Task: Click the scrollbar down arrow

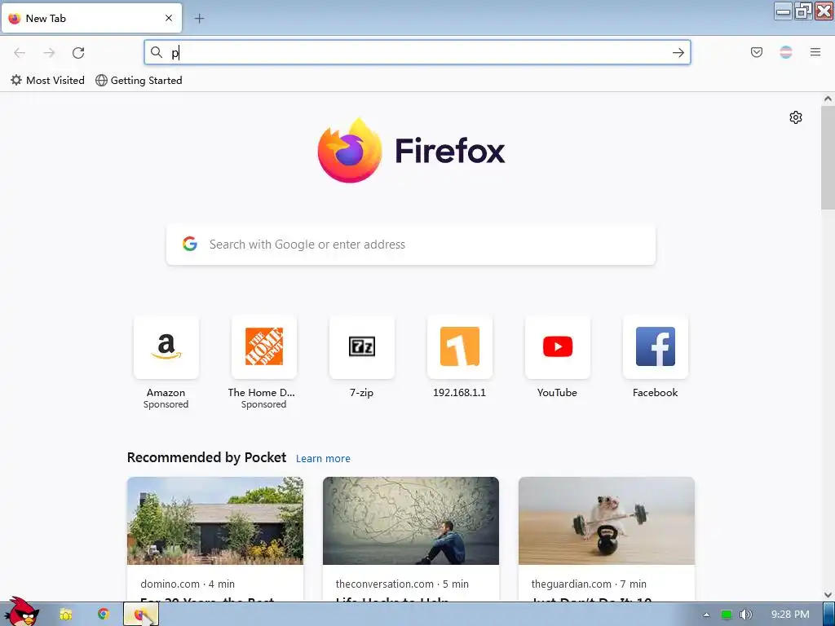Action: [x=828, y=595]
